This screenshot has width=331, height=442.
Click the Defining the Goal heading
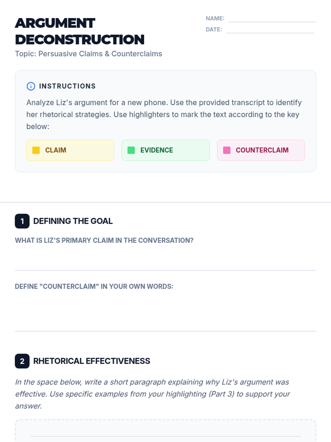[73, 221]
